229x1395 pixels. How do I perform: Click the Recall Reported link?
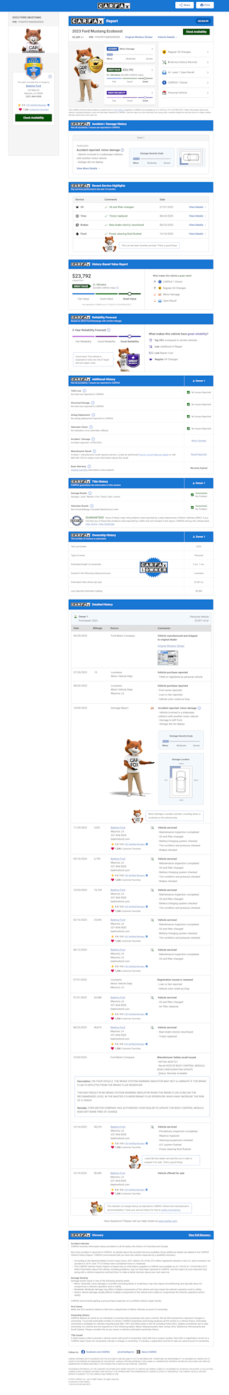click(199, 454)
